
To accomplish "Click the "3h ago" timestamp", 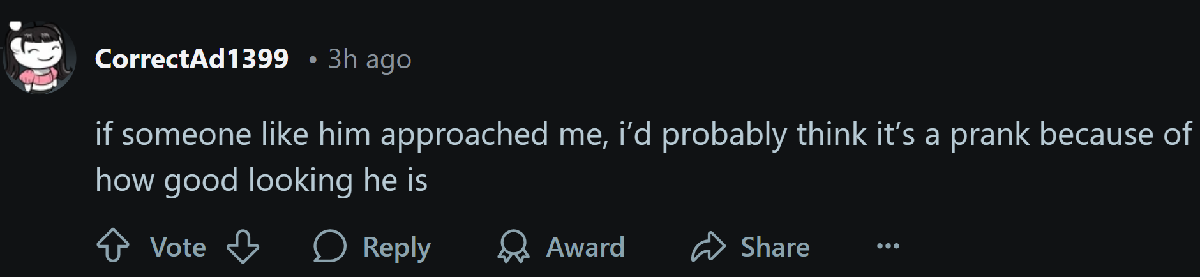I will [x=370, y=59].
